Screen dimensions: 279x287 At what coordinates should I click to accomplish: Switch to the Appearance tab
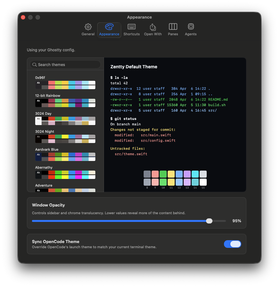coord(109,30)
